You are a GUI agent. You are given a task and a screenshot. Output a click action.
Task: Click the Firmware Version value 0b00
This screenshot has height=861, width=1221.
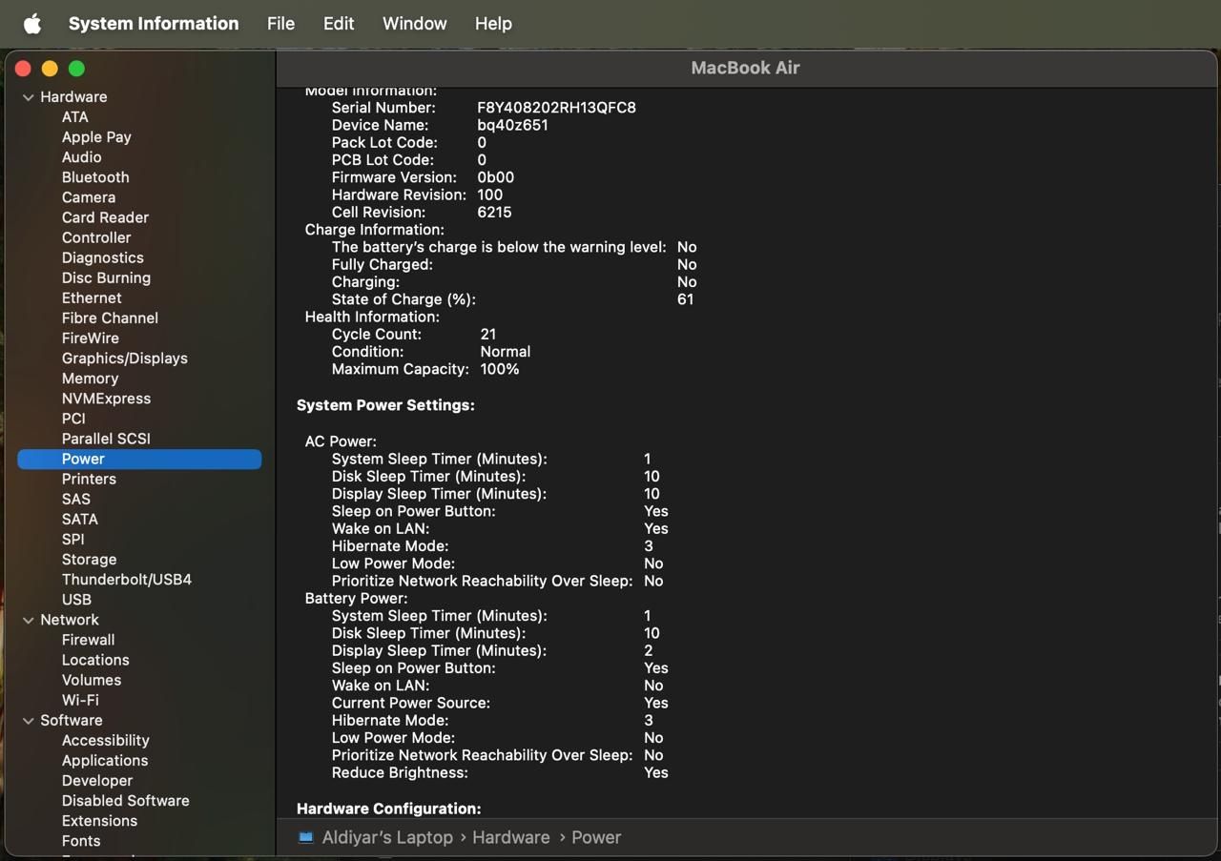[496, 177]
